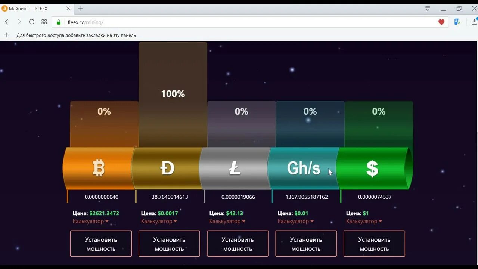Screen dimensions: 478x269
Task: Click the dollar balance 0.0000074537
Action: click(x=375, y=197)
